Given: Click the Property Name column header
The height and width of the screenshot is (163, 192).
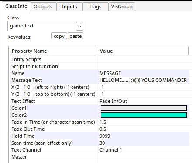Looking at the screenshot, I should (53, 51).
